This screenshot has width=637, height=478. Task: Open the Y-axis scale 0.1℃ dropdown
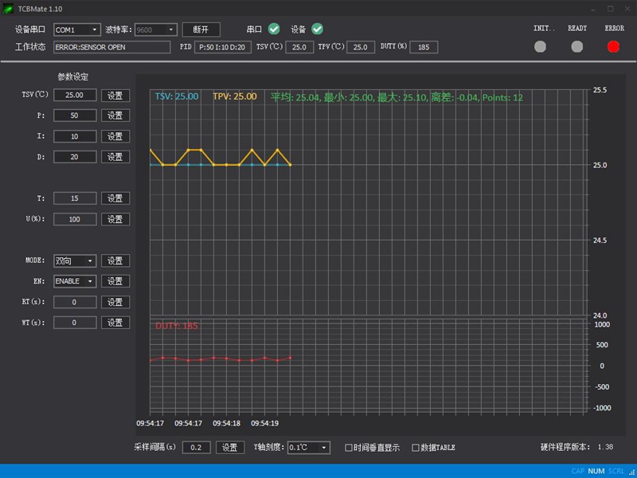[308, 448]
